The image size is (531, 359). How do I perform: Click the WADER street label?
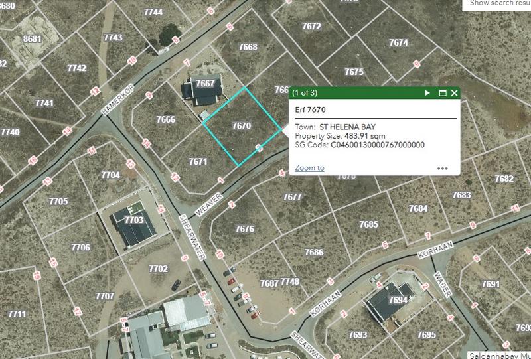[x=443, y=285]
